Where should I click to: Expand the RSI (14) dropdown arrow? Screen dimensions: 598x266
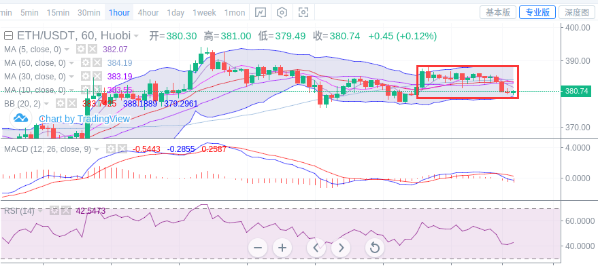click(x=40, y=211)
